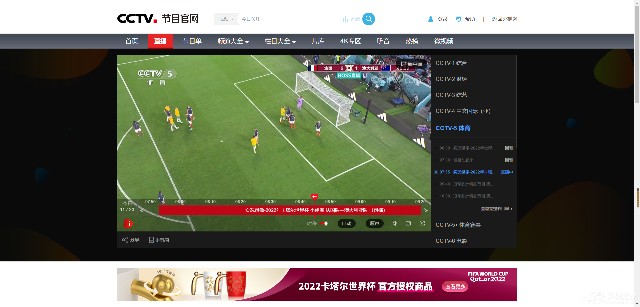Click the blue search magnifier button
Image resolution: width=640 pixels, height=307 pixels.
point(368,19)
